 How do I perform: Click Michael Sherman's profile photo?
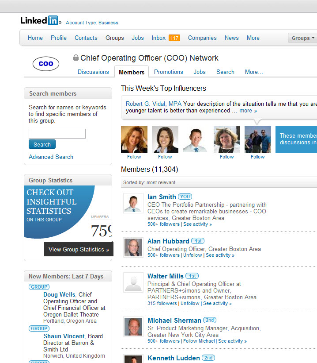click(133, 326)
